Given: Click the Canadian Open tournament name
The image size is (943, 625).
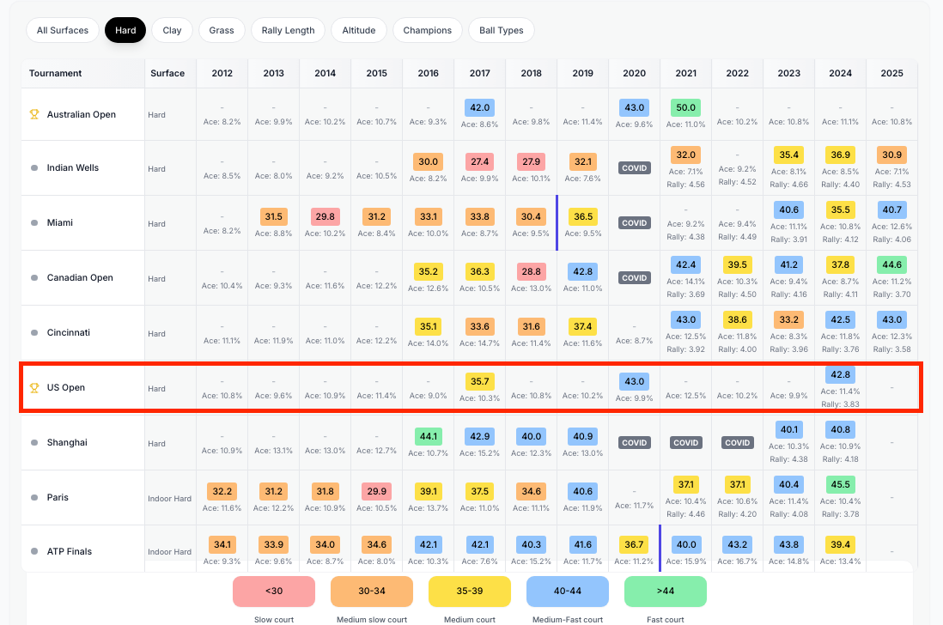Looking at the screenshot, I should [x=80, y=277].
